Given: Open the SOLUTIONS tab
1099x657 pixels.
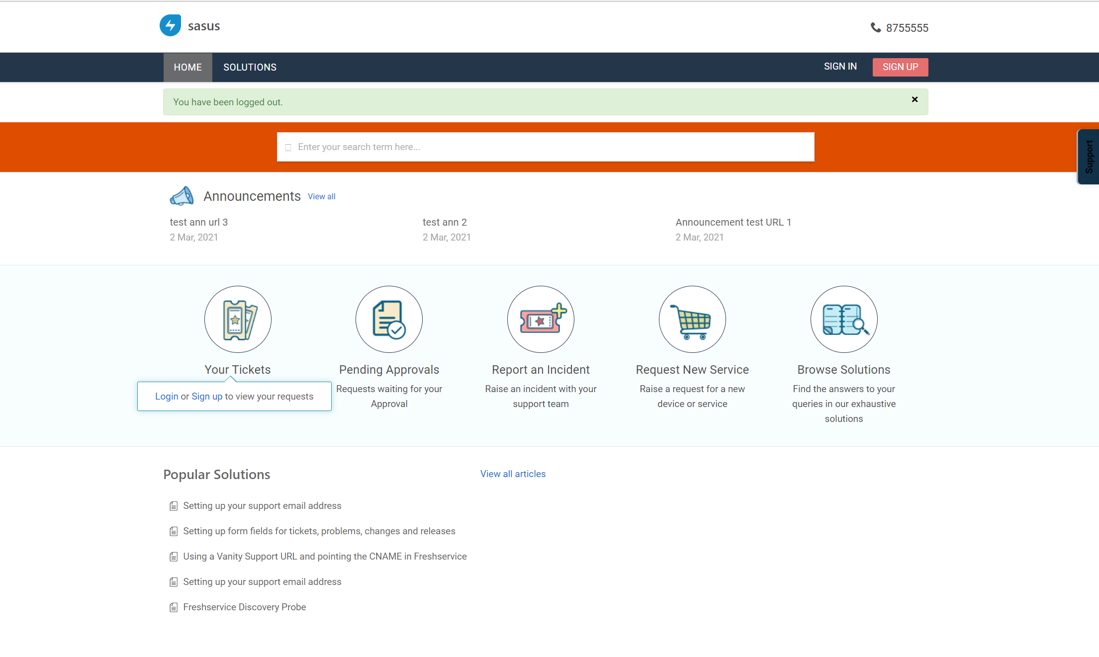Looking at the screenshot, I should pyautogui.click(x=250, y=67).
